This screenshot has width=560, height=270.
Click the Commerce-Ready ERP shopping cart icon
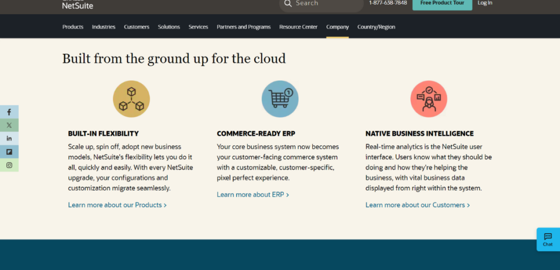point(280,99)
